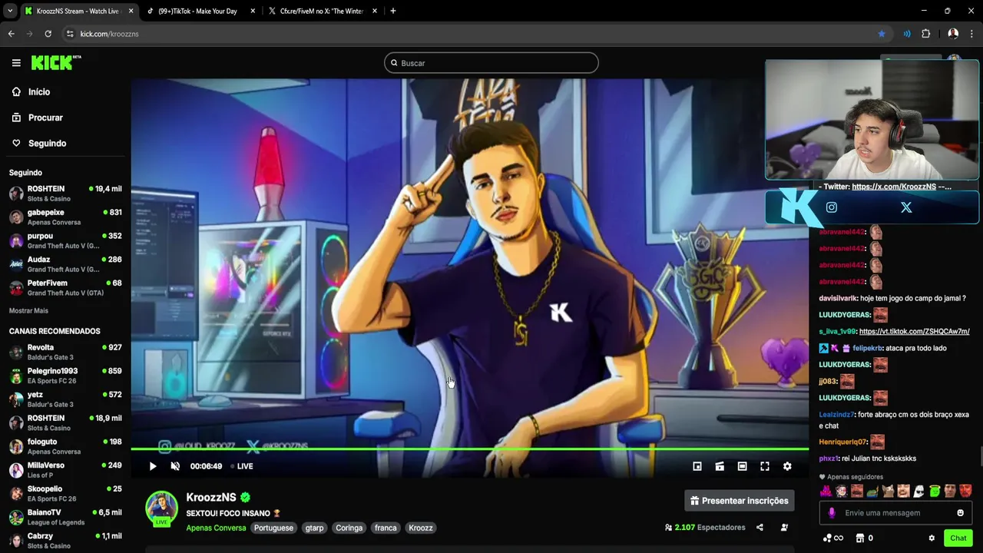Open a new browser tab
The image size is (983, 553).
click(393, 11)
